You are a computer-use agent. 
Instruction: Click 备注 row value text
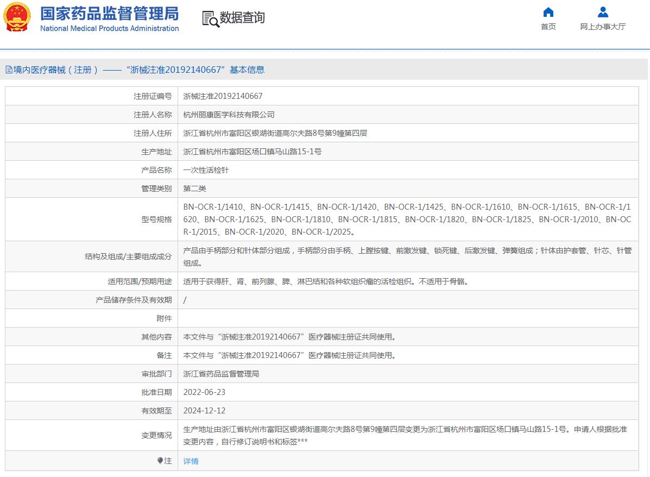(x=289, y=355)
